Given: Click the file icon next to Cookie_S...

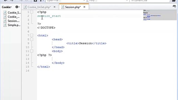Looking at the screenshot, I should 5,12.
